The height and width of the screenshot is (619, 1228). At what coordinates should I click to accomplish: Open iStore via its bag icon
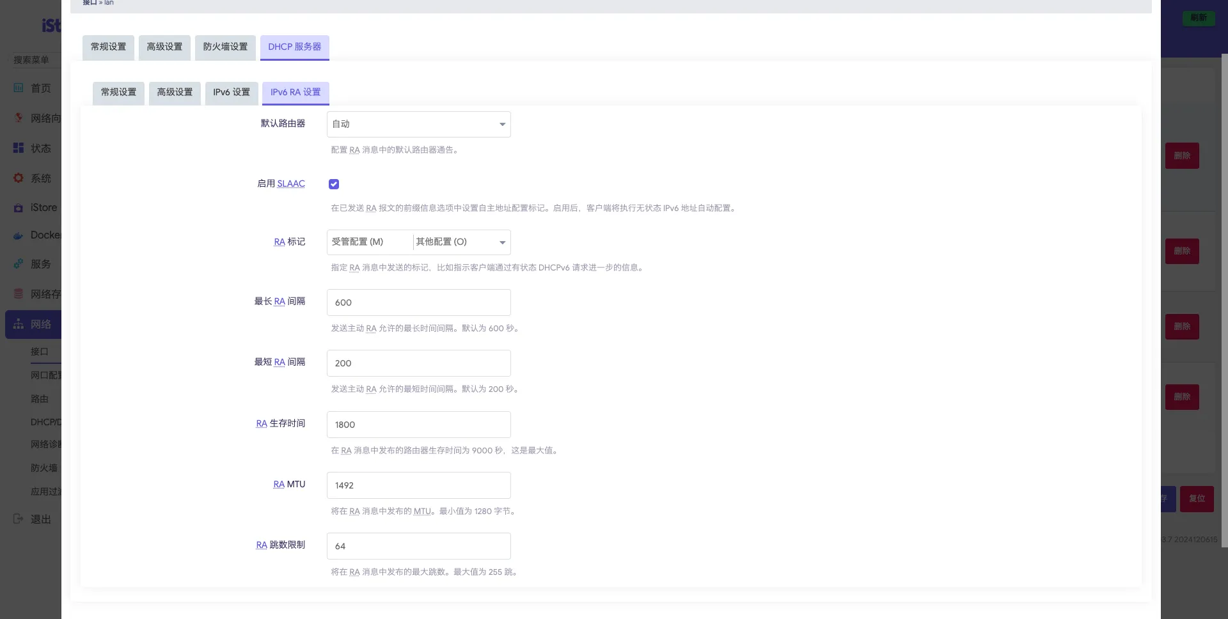(x=19, y=208)
